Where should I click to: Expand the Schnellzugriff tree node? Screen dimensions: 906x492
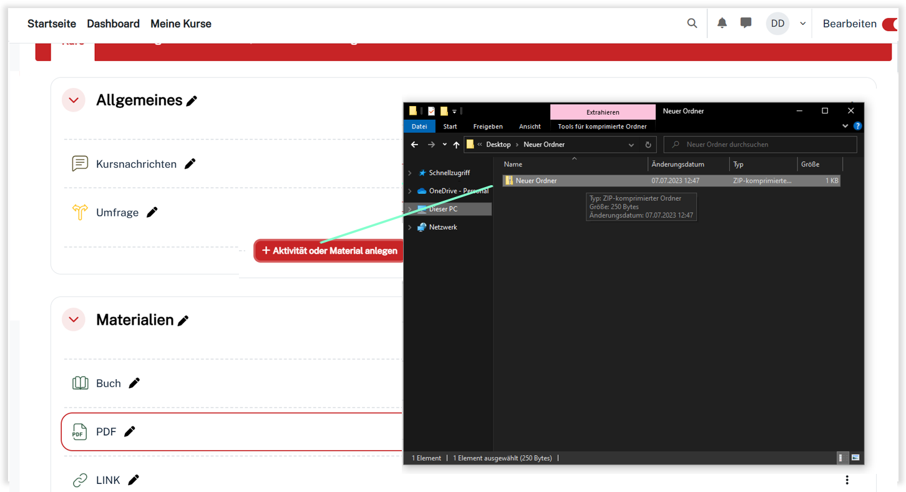click(410, 173)
